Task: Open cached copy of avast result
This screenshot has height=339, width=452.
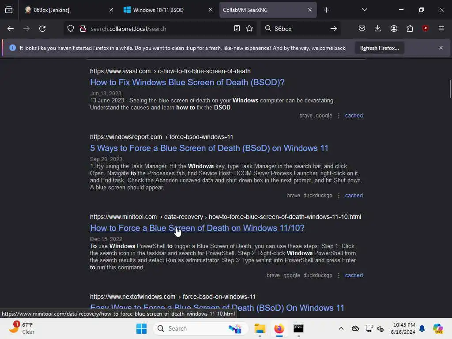Action: tap(354, 116)
